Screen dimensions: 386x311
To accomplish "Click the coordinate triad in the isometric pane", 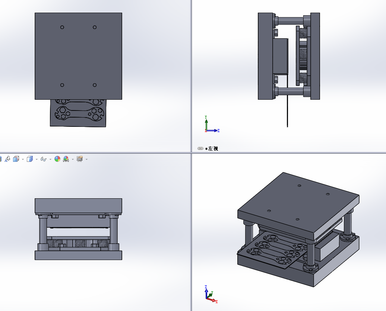I will (211, 295).
